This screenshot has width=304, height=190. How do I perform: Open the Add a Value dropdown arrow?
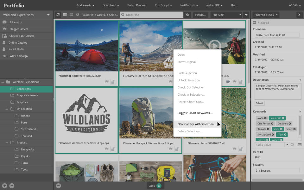click(287, 145)
